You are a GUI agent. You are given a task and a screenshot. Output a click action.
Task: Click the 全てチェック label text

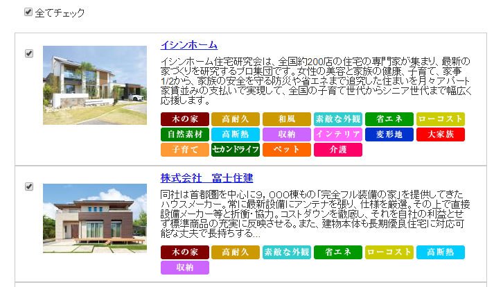60,13
